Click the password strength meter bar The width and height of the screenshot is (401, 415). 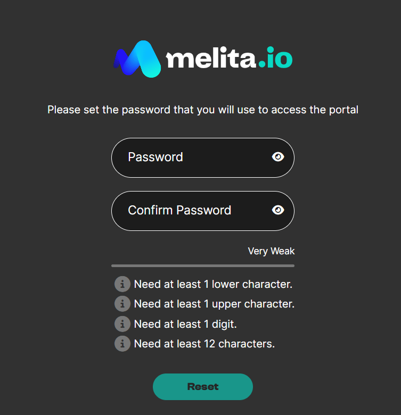202,265
